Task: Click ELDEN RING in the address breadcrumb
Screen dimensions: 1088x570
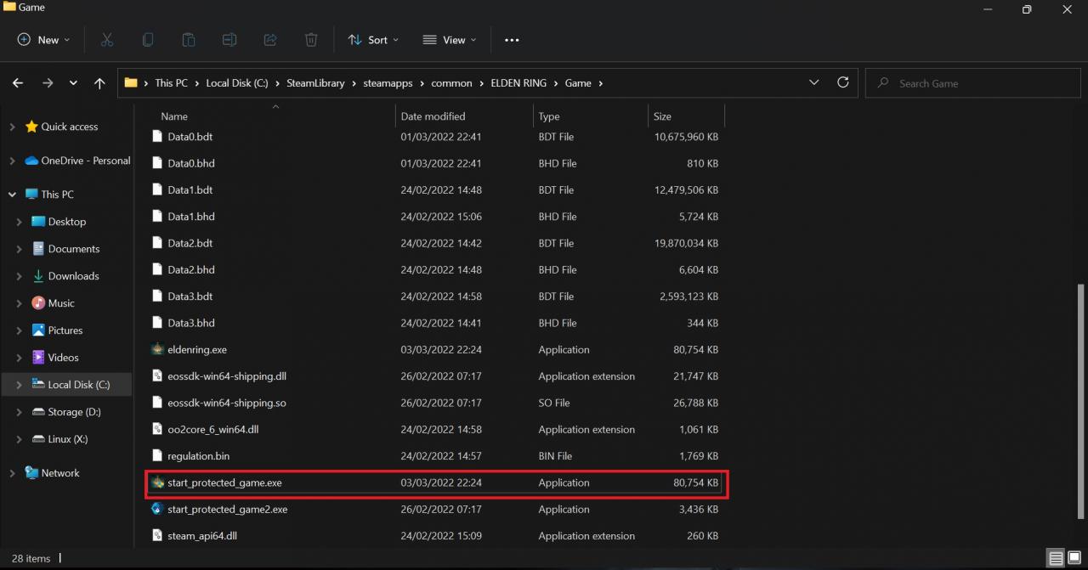Action: point(518,83)
